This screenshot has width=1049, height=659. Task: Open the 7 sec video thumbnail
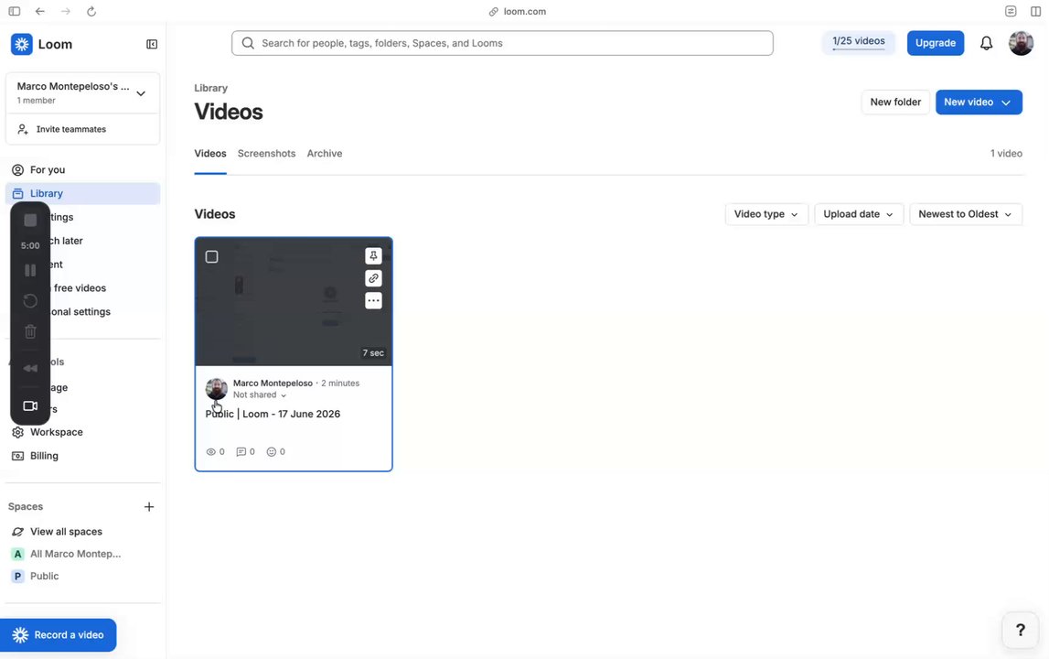(294, 301)
